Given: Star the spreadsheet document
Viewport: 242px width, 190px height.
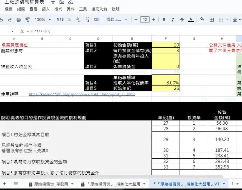Looking at the screenshot, I should 53,2.
